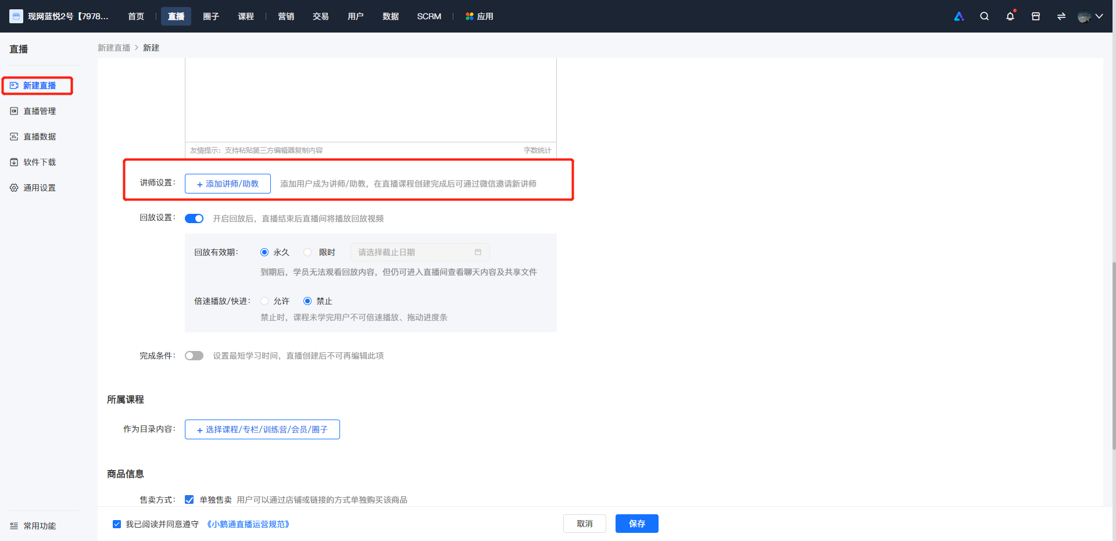Click the blue triangle logo icon
This screenshot has width=1116, height=541.
click(x=959, y=16)
